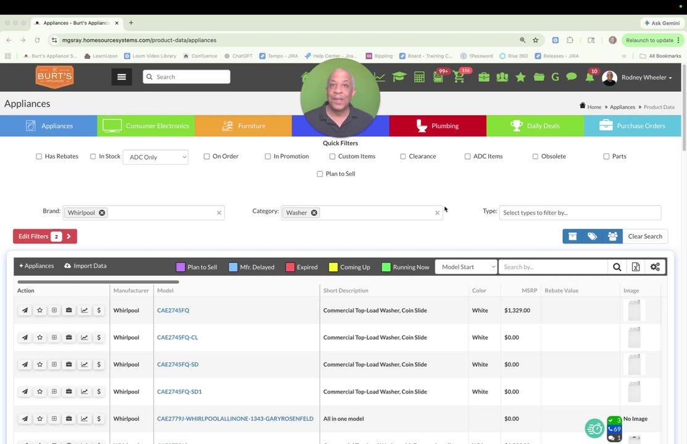Star the CAE2745FQ-CL row
Image resolution: width=687 pixels, height=444 pixels.
[x=40, y=337]
